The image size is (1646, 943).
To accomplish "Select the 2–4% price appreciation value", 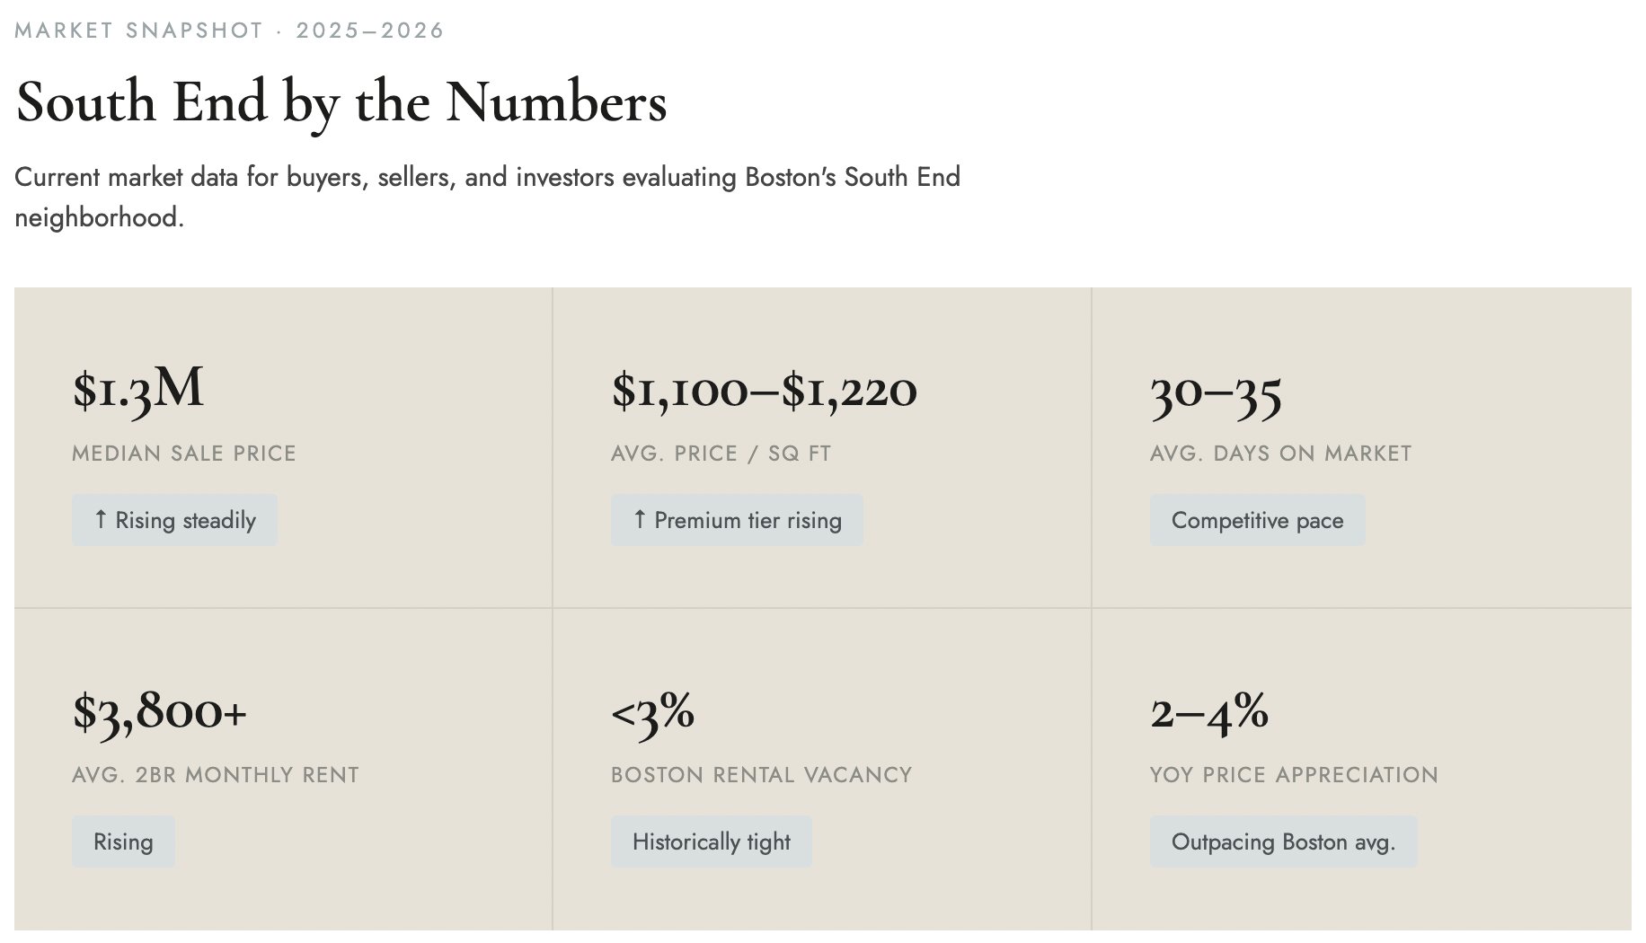I will [1209, 713].
